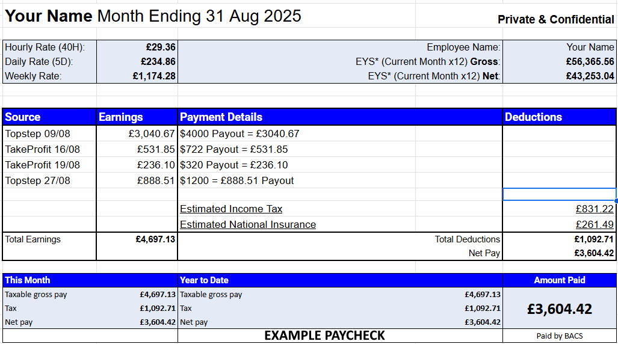The height and width of the screenshot is (344, 618).
Task: Select the Paid by BACS cell
Action: 559,336
